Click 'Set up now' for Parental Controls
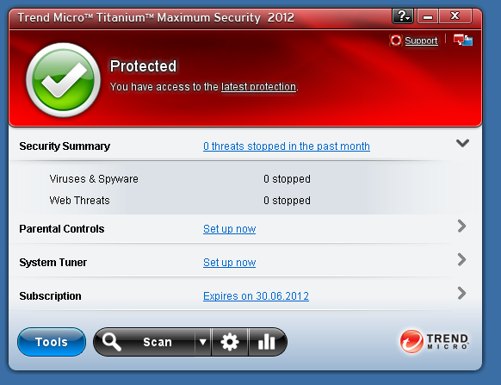 tap(230, 228)
